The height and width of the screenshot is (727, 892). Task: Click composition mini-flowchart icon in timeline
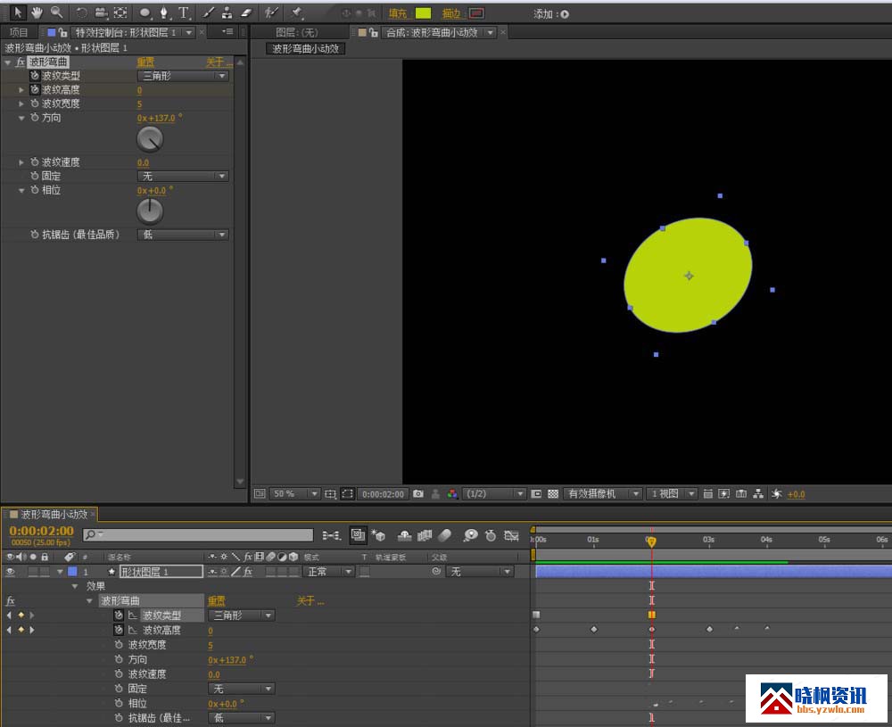331,535
